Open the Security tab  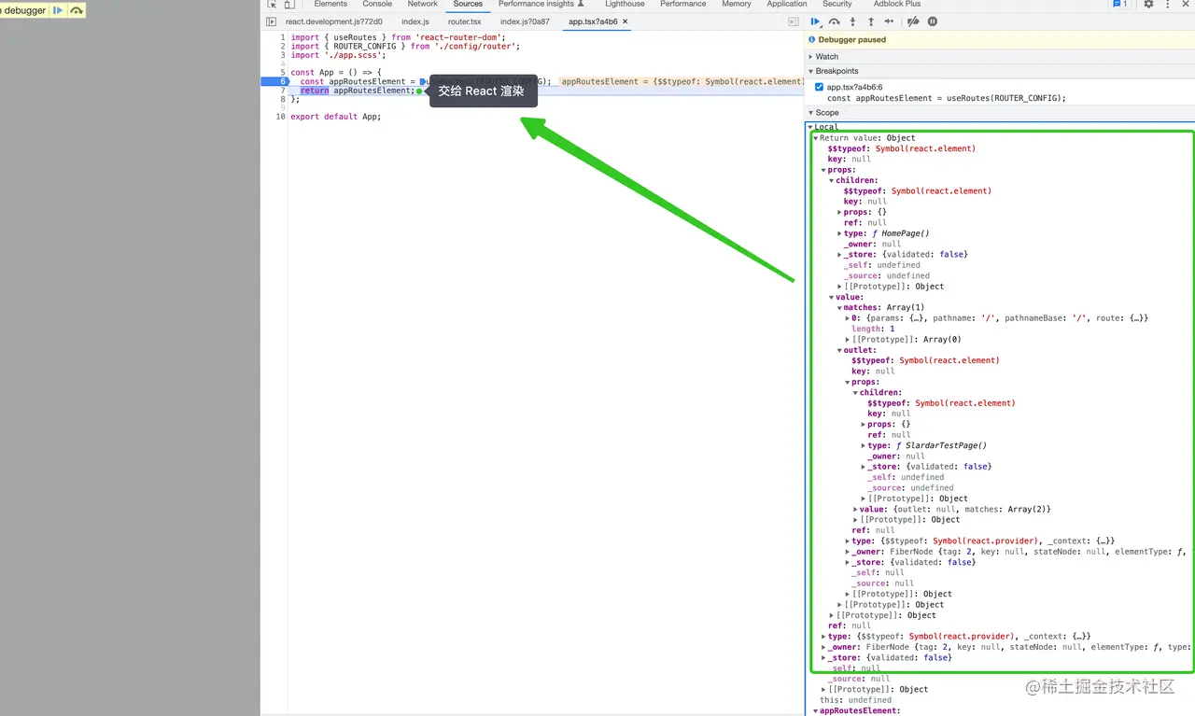836,5
